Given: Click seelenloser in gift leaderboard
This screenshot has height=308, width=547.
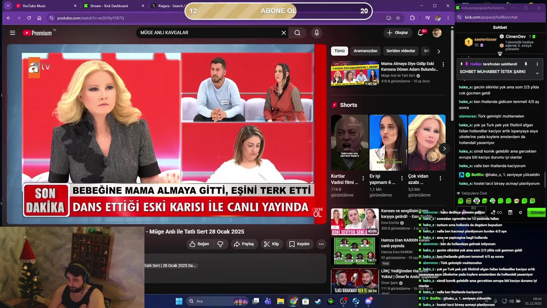Looking at the screenshot, I should [485, 39].
